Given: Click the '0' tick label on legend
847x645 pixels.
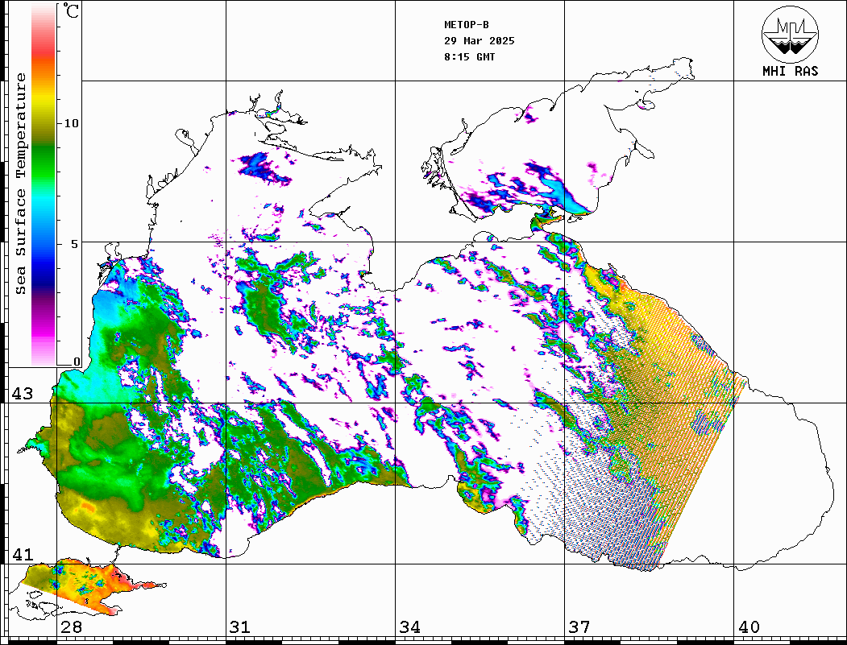Looking at the screenshot, I should click(x=77, y=362).
